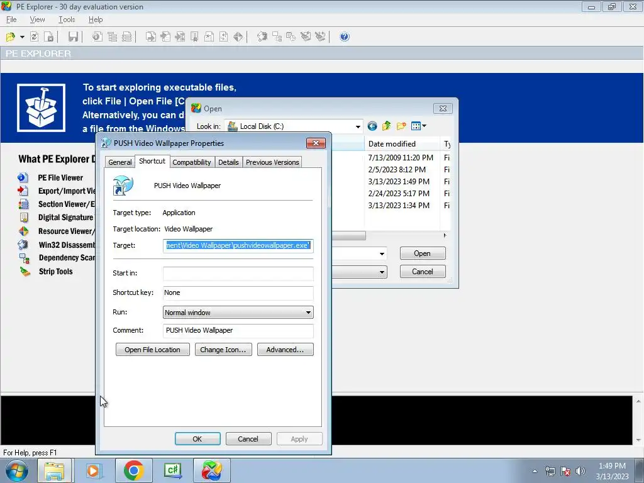This screenshot has width=644, height=483.
Task: Open the Help menu
Action: (96, 19)
